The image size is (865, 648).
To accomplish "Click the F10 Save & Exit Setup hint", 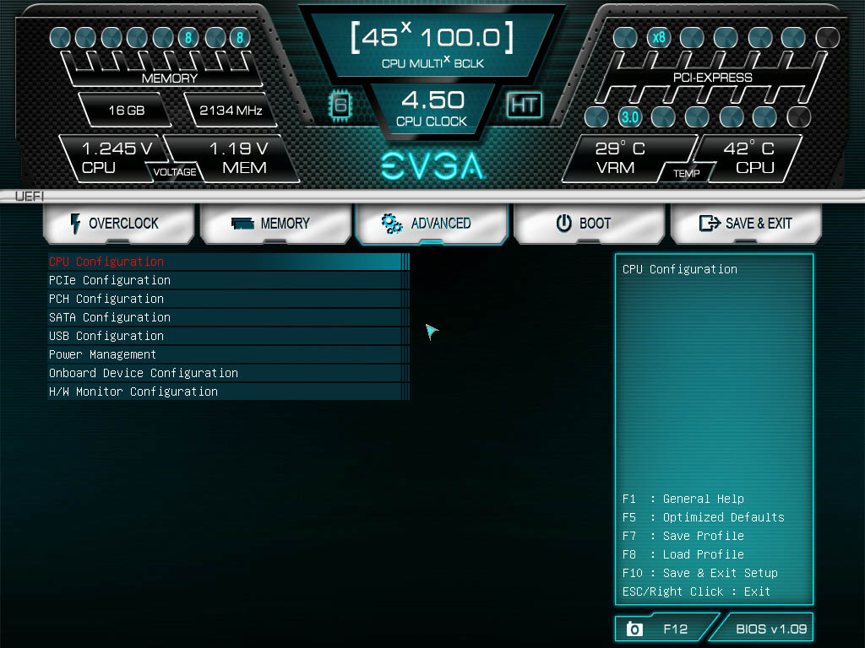I will pos(700,573).
